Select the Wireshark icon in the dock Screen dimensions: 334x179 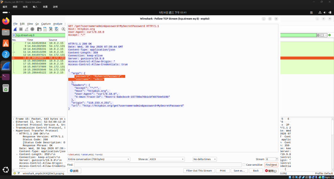pyautogui.click(x=6, y=66)
